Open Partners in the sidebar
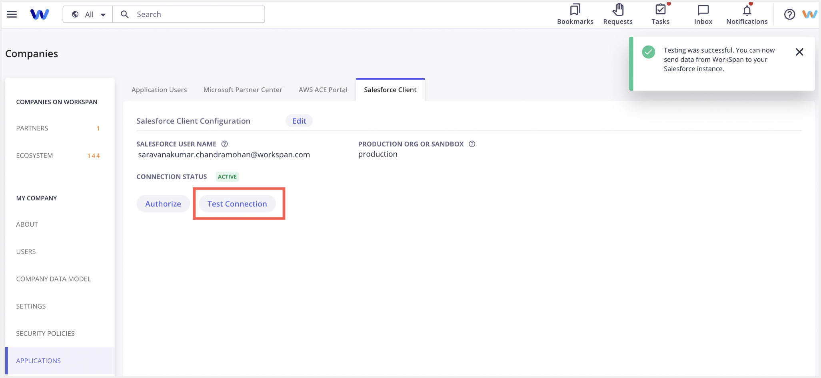Viewport: 821px width, 378px height. pyautogui.click(x=60, y=128)
